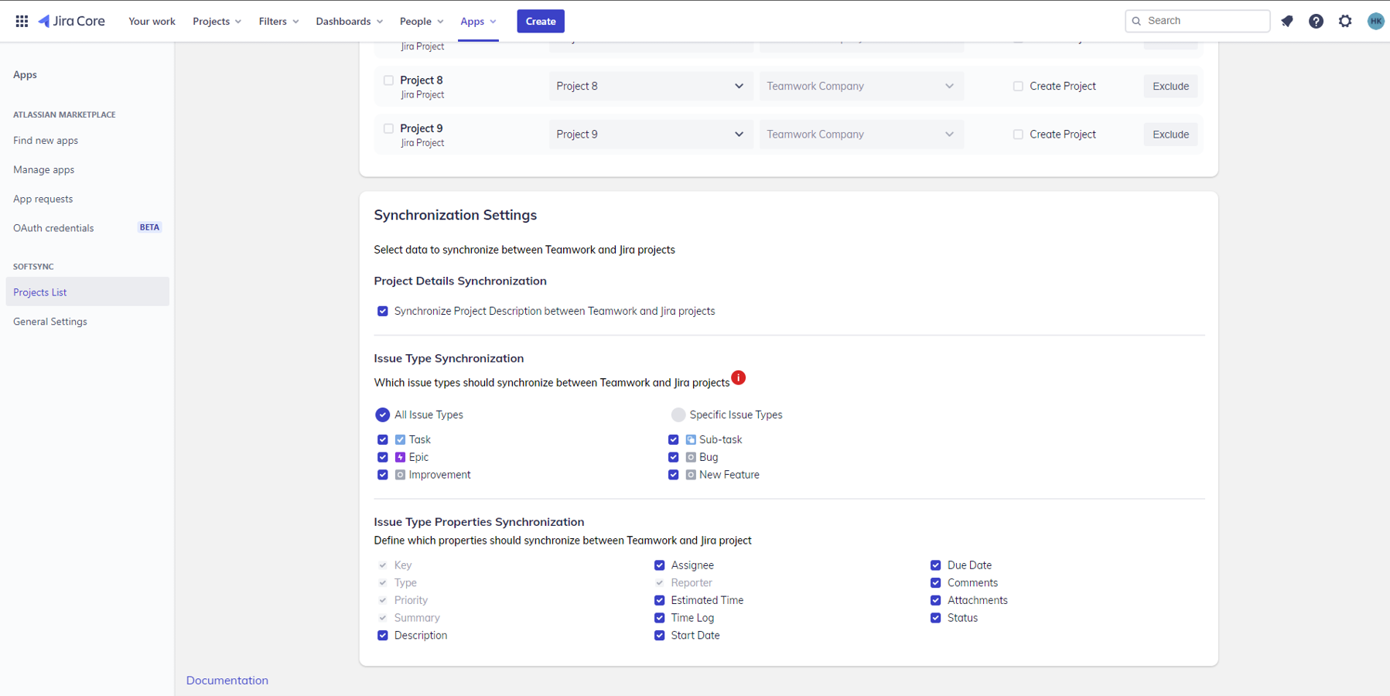Viewport: 1390px width, 696px height.
Task: Click the red info icon beside issue types
Action: coord(739,377)
